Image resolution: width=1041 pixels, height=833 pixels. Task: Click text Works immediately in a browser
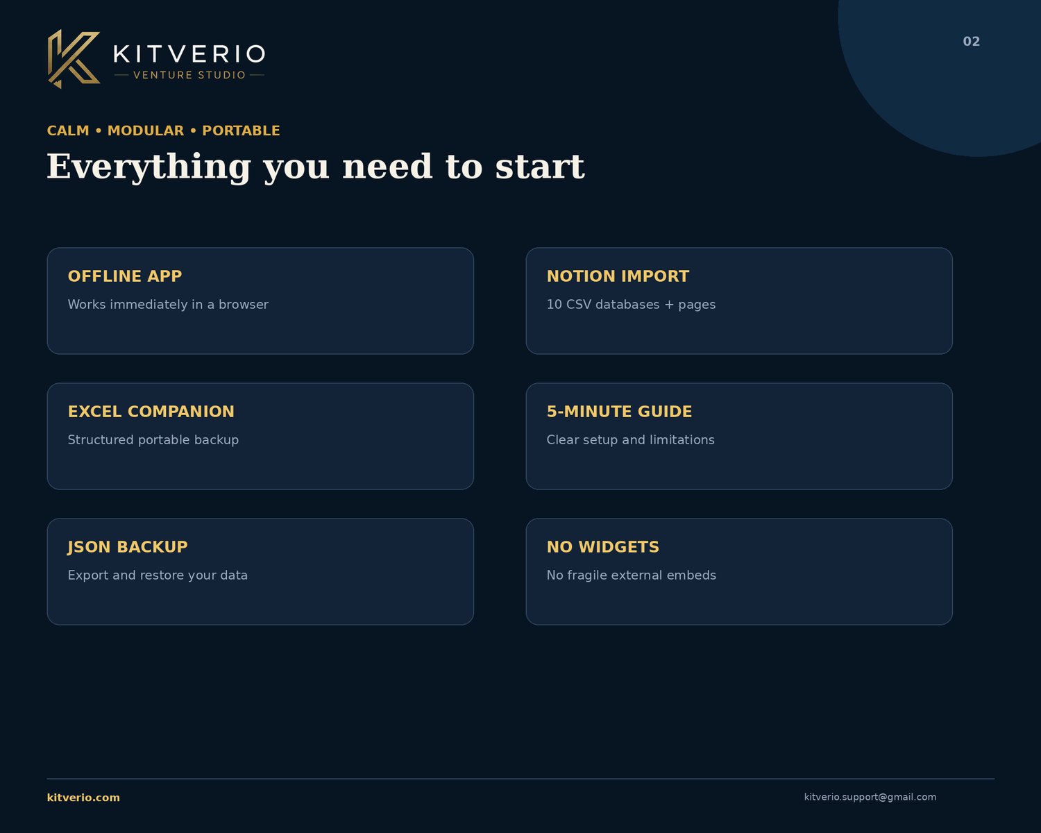point(168,304)
